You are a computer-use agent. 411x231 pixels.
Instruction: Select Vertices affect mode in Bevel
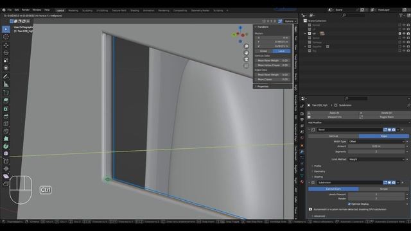[x=333, y=136]
